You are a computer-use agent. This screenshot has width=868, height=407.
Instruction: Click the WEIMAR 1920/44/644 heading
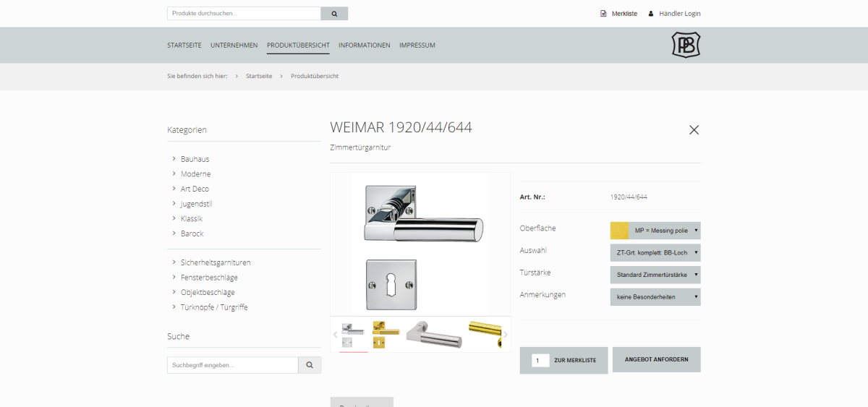tap(401, 128)
